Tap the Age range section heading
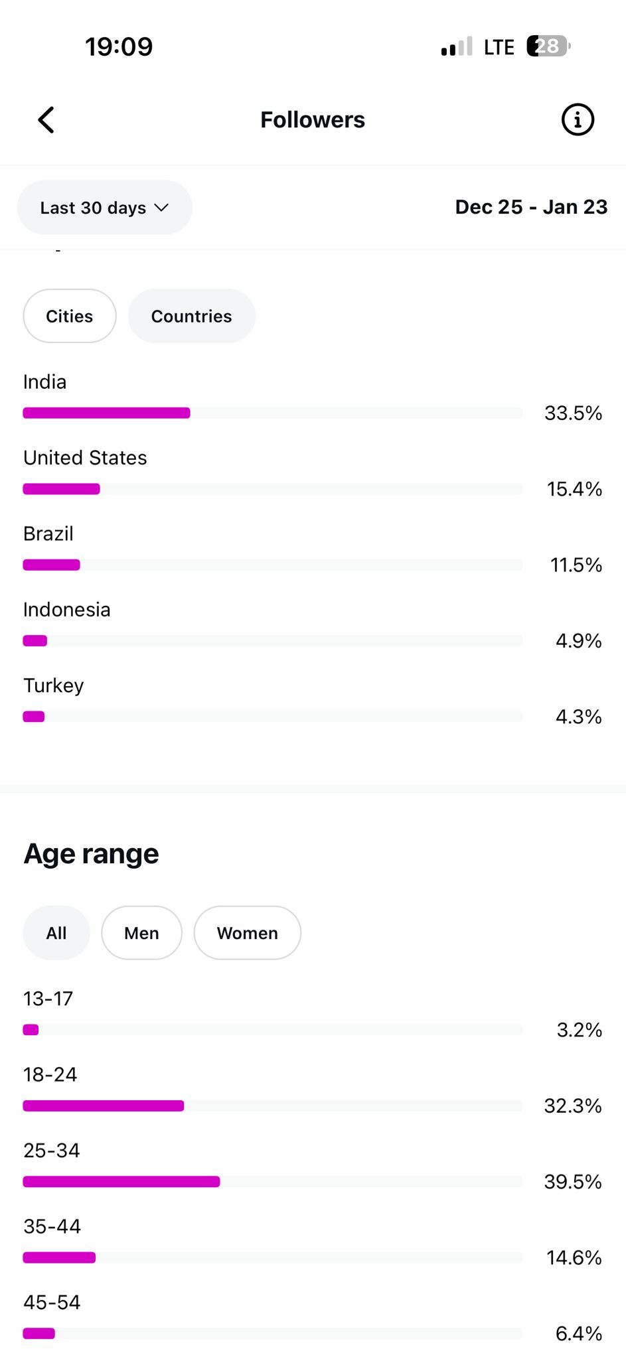This screenshot has width=626, height=1359. coord(92,854)
